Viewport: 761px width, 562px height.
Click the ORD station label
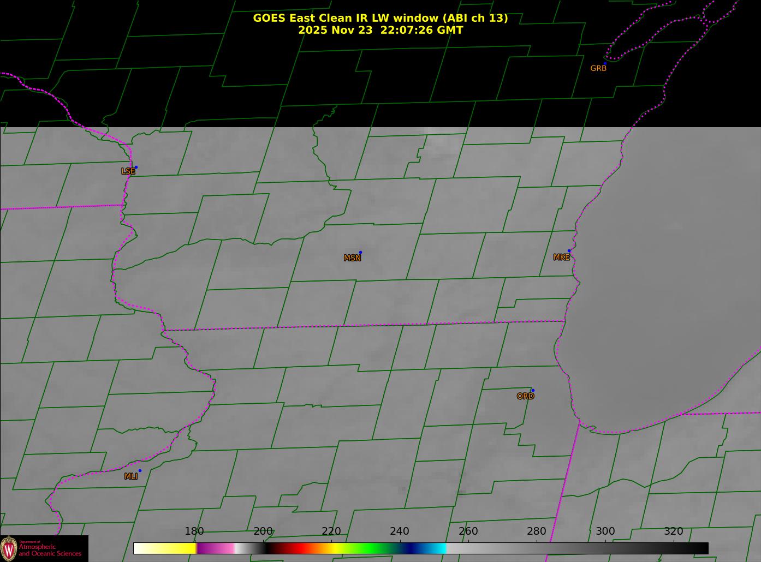coord(525,397)
